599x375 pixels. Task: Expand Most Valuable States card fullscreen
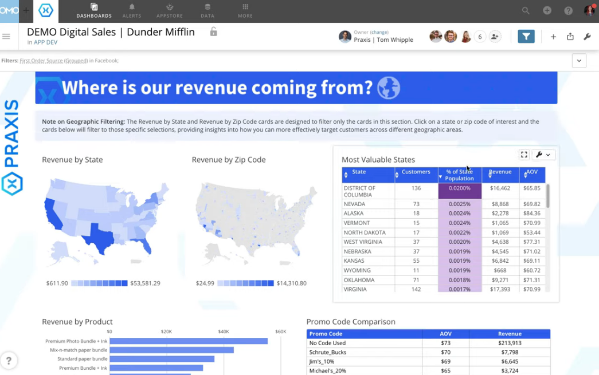(524, 155)
